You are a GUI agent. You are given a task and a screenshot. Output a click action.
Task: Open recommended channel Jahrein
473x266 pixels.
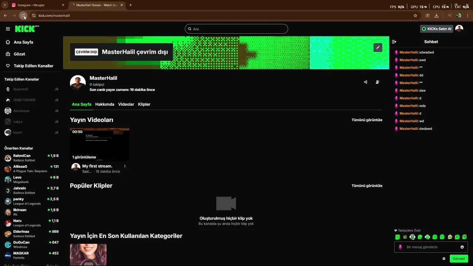coord(31,190)
